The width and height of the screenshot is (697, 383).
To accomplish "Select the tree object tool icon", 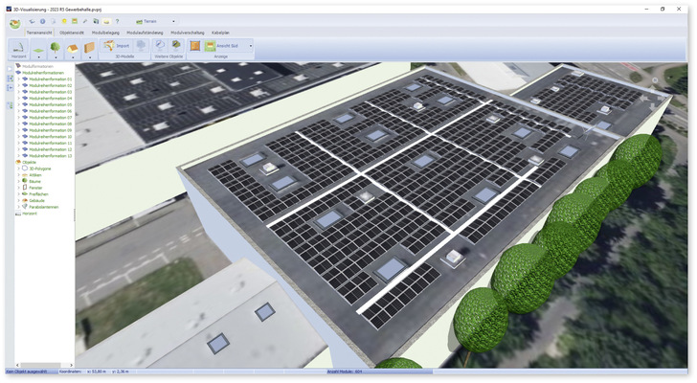I will point(56,47).
